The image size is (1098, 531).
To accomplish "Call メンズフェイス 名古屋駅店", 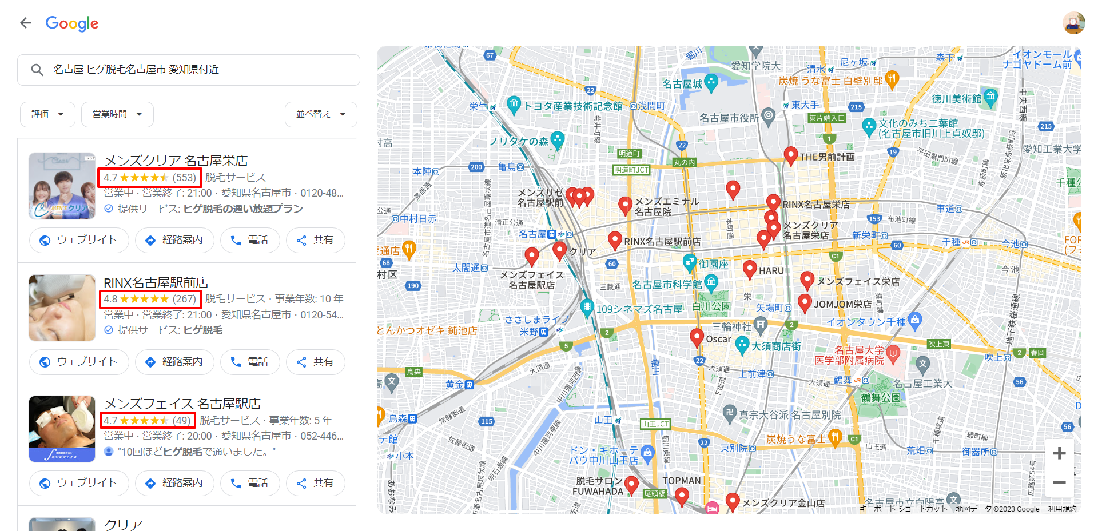I will coord(250,483).
